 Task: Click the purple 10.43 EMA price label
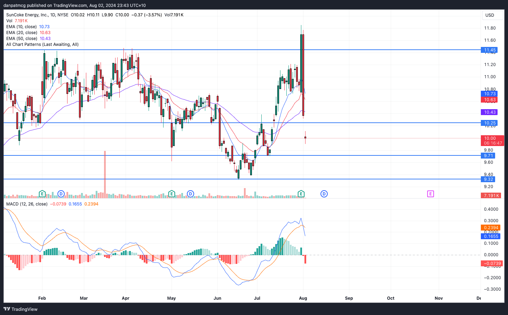pos(490,112)
